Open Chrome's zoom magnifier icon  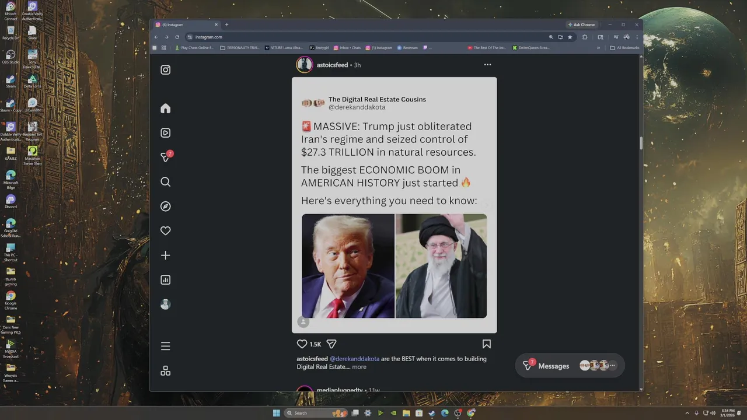click(x=551, y=37)
